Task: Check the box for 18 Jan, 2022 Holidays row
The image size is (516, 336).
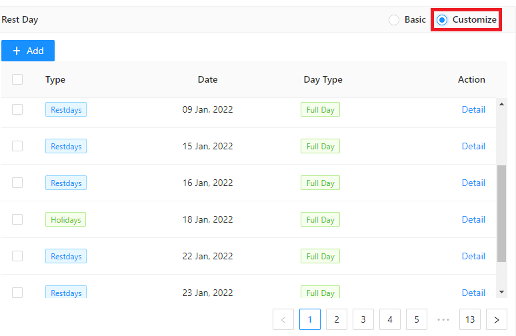Action: [x=17, y=219]
